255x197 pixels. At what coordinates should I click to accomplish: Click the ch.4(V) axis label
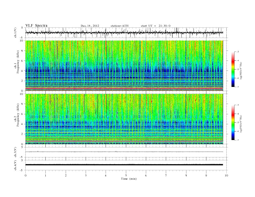point(15,165)
